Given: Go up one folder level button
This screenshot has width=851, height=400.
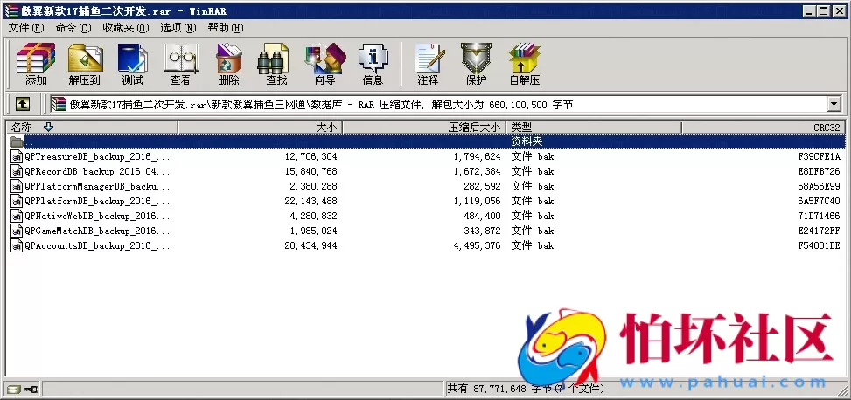Looking at the screenshot, I should tap(23, 105).
